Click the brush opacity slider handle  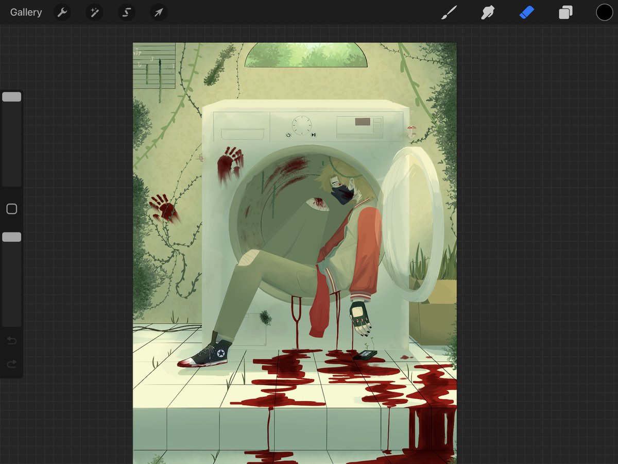point(11,237)
